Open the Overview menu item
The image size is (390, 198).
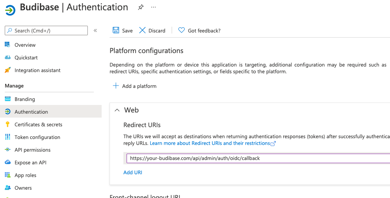(25, 45)
